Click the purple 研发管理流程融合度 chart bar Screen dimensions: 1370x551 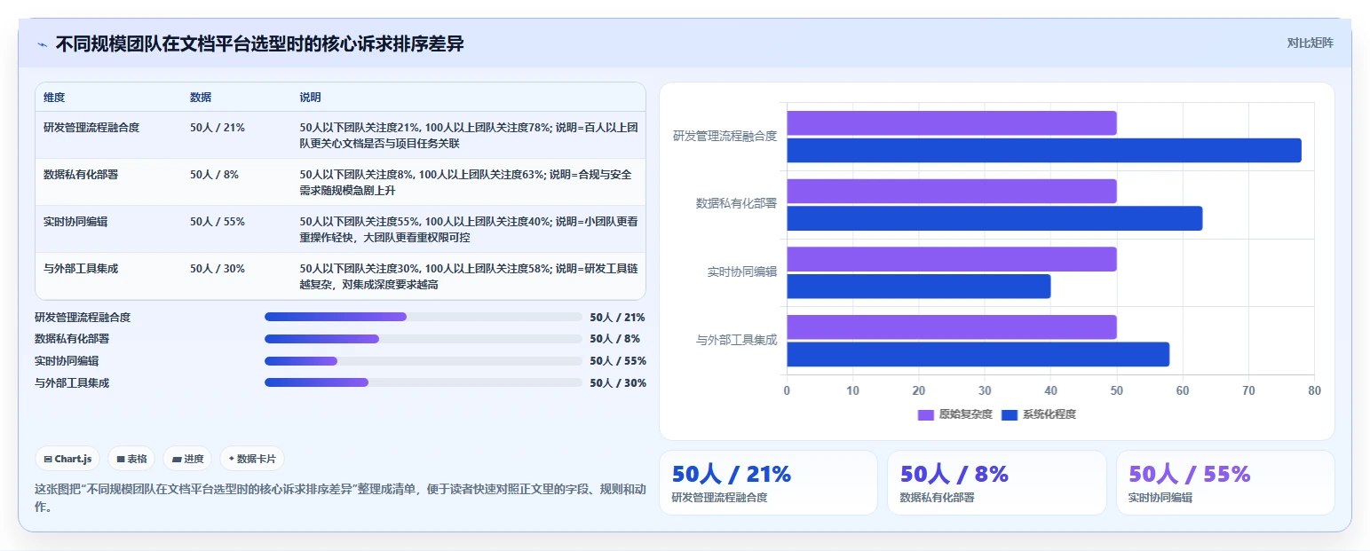952,123
